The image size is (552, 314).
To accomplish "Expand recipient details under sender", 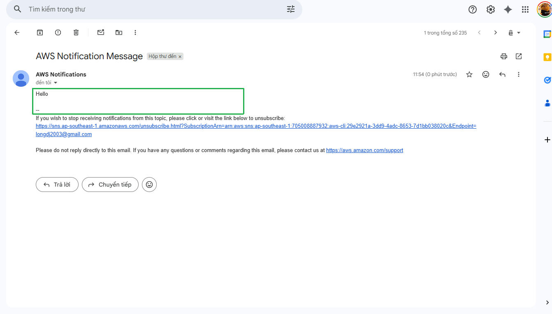I will tap(56, 83).
